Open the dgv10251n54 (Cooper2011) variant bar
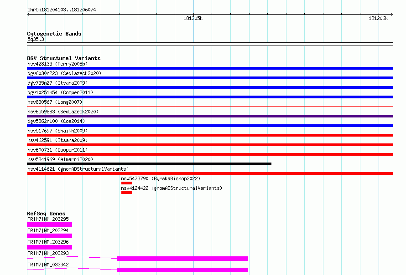The width and height of the screenshot is (406, 275). 210,97
